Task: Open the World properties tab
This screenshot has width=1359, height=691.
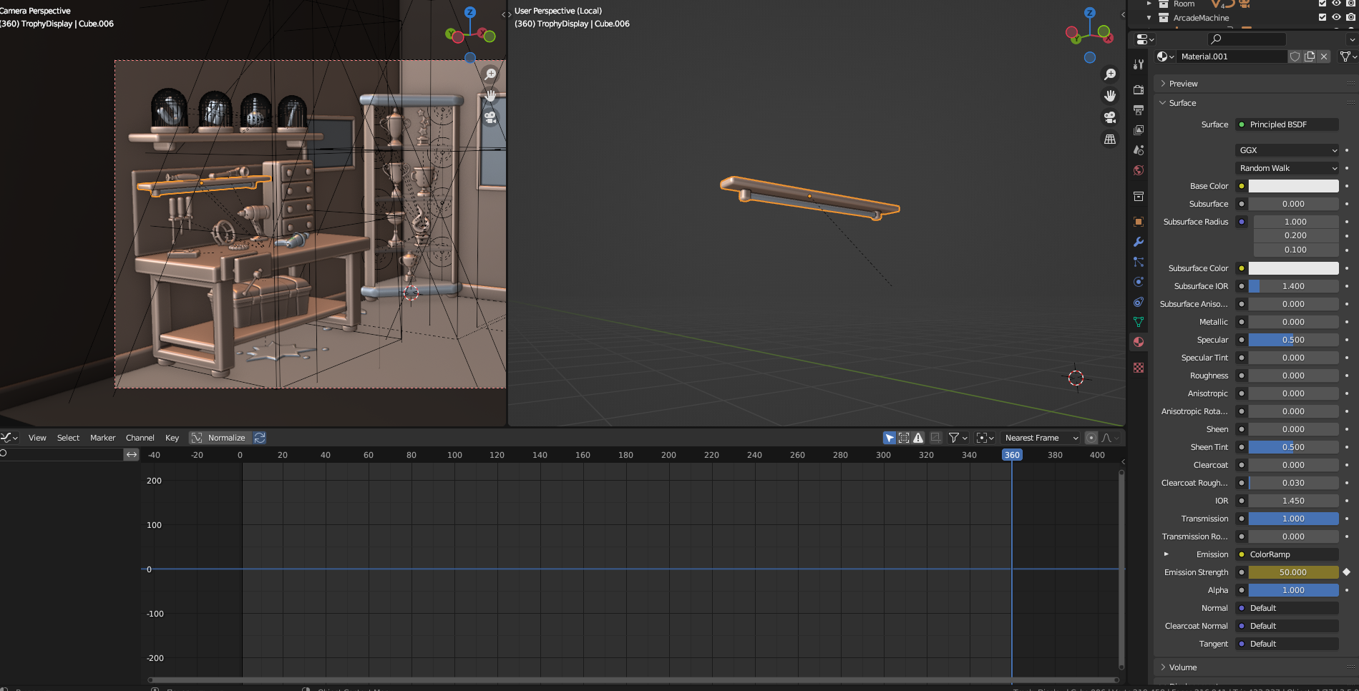Action: (1138, 170)
